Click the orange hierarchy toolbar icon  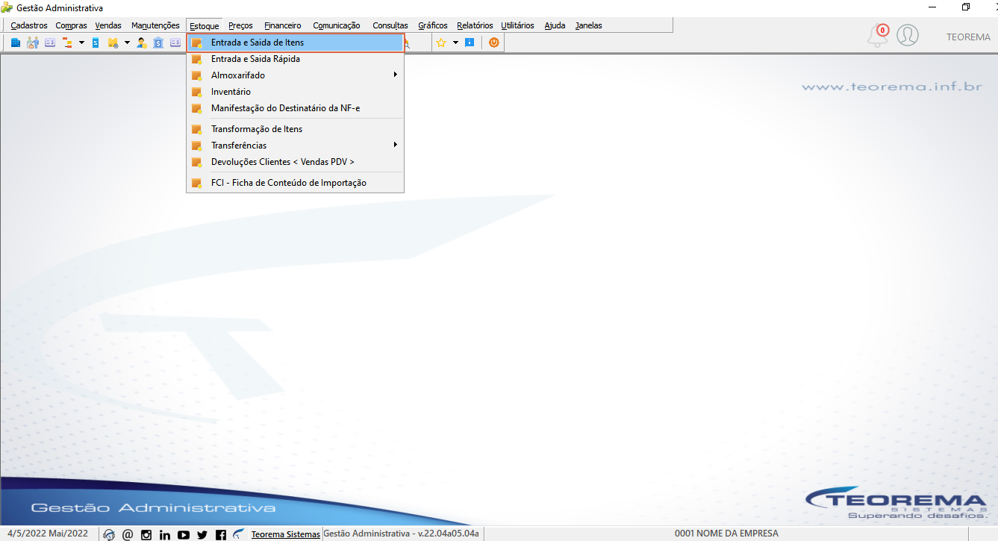point(67,43)
